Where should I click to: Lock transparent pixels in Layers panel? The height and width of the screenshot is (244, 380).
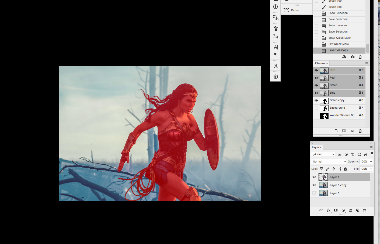321,169
